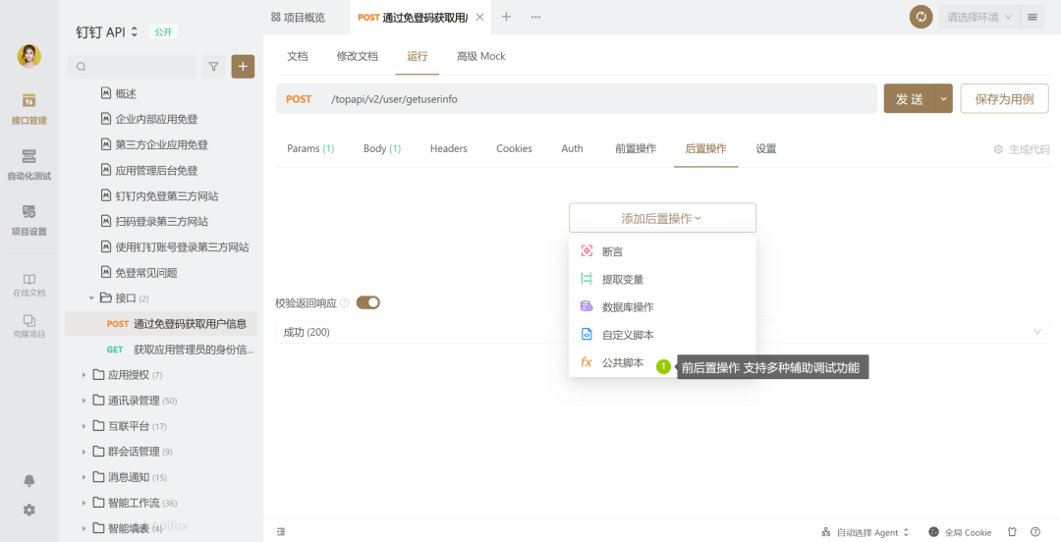The image size is (1061, 542).
Task: Click the request URL field /topapi/v2/user/getuserinfo
Action: [576, 99]
